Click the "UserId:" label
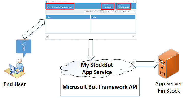 pos(107,12)
